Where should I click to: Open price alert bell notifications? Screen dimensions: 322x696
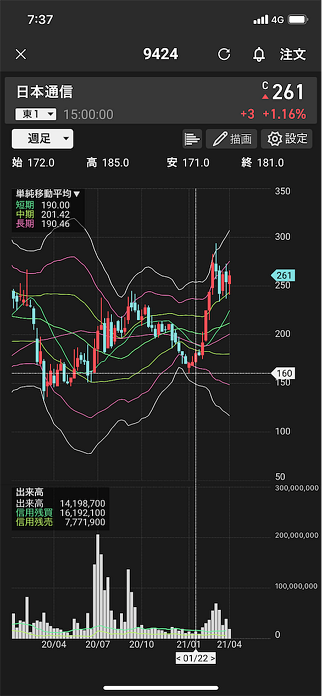[259, 54]
